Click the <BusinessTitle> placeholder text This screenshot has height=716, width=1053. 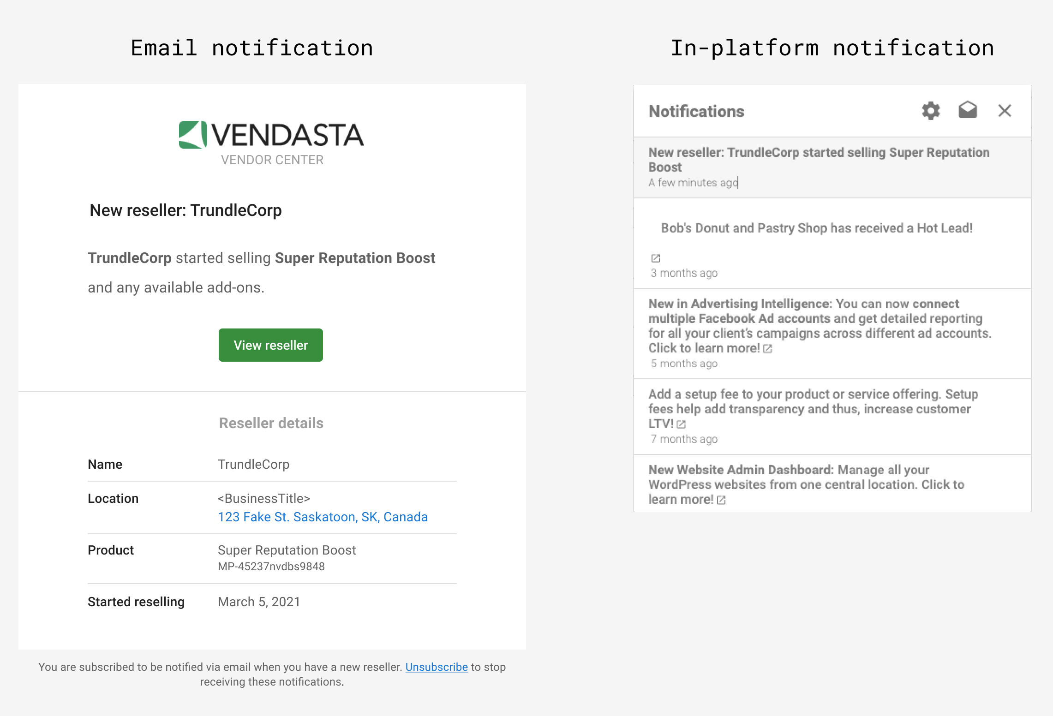click(x=264, y=498)
